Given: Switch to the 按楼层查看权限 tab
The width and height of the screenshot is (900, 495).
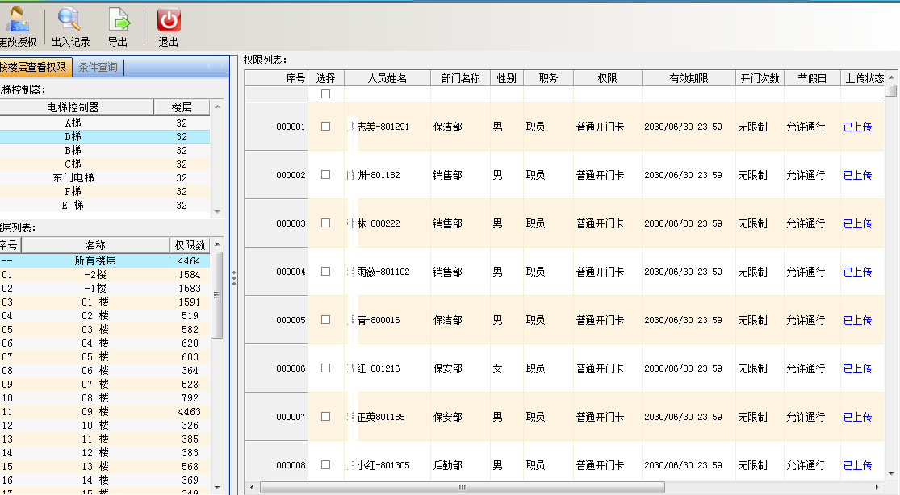Looking at the screenshot, I should coord(35,67).
